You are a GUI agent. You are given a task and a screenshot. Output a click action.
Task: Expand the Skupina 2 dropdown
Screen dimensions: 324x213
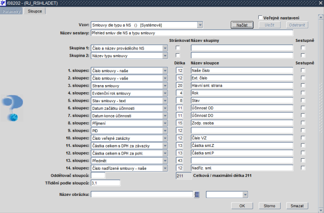point(165,56)
